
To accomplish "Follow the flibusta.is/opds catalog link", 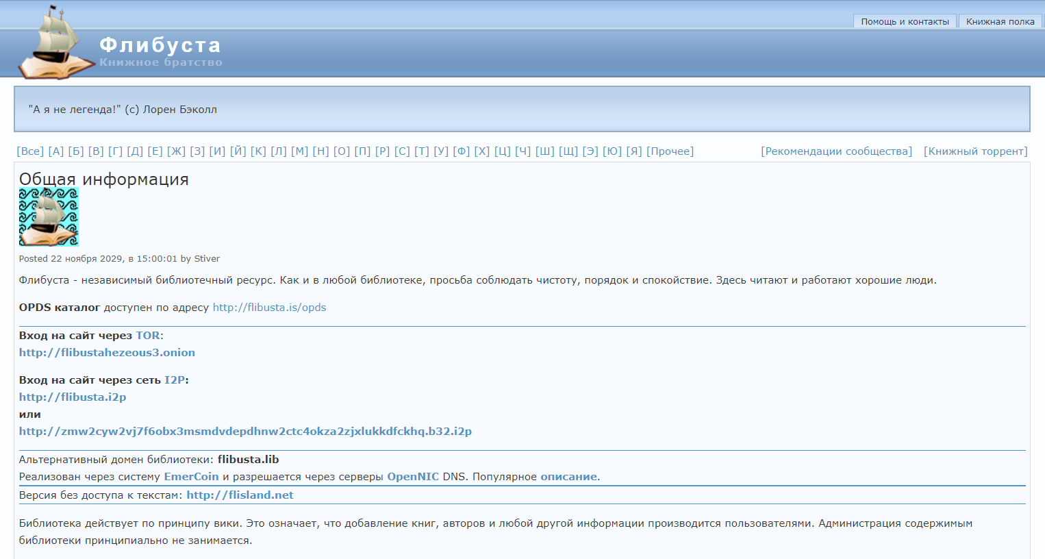I will [269, 308].
